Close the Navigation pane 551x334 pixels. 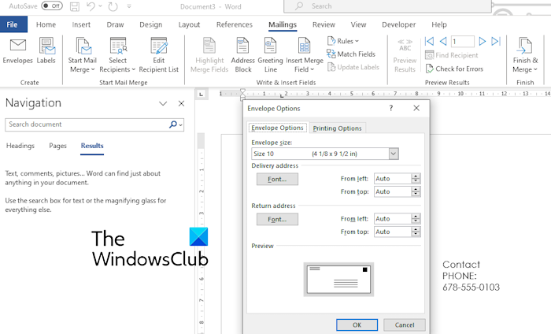coord(181,103)
